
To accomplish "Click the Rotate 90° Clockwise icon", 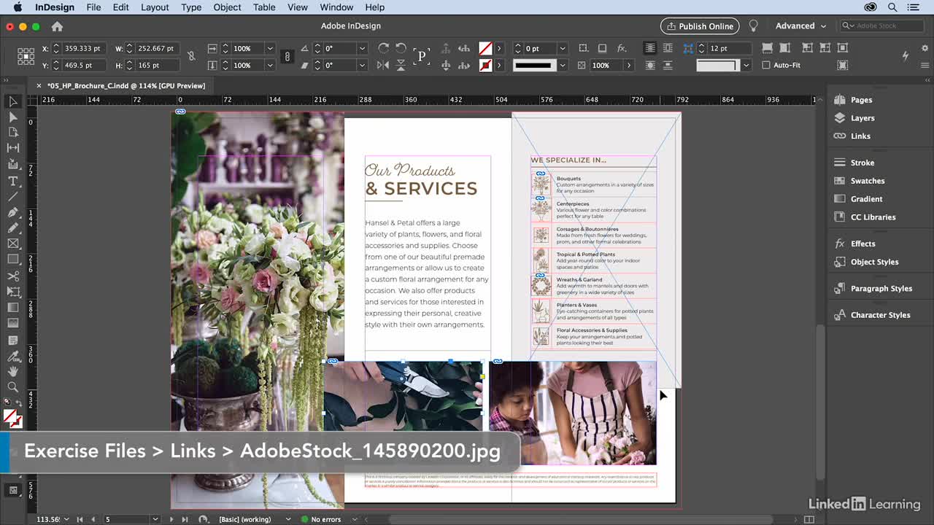I will pyautogui.click(x=384, y=48).
